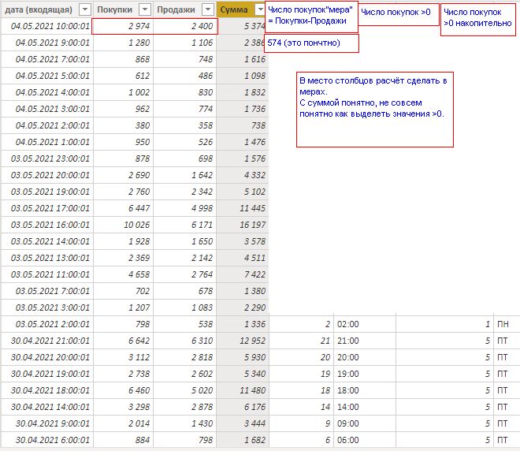The width and height of the screenshot is (520, 451).
Task: Click the hour number cell 20
Action: click(x=301, y=357)
